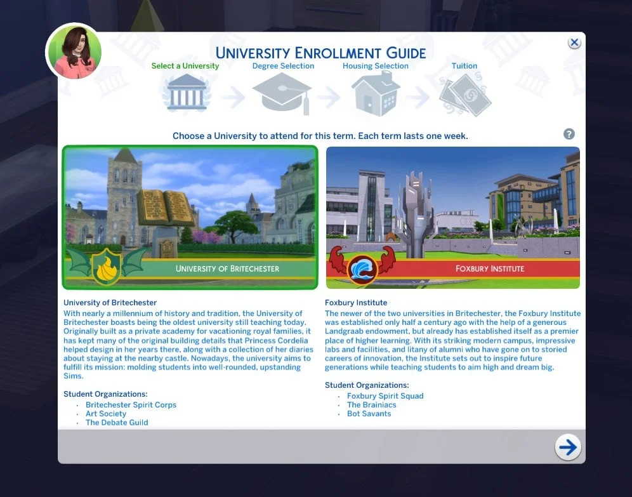
Task: Close the University Enrollment Guide
Action: tap(574, 43)
